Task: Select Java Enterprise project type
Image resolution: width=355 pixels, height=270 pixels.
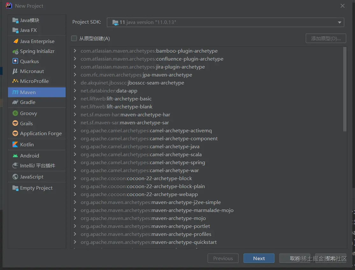Action: [37, 41]
